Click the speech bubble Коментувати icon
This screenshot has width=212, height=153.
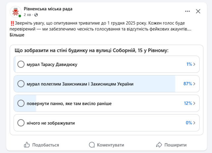coord(92,145)
